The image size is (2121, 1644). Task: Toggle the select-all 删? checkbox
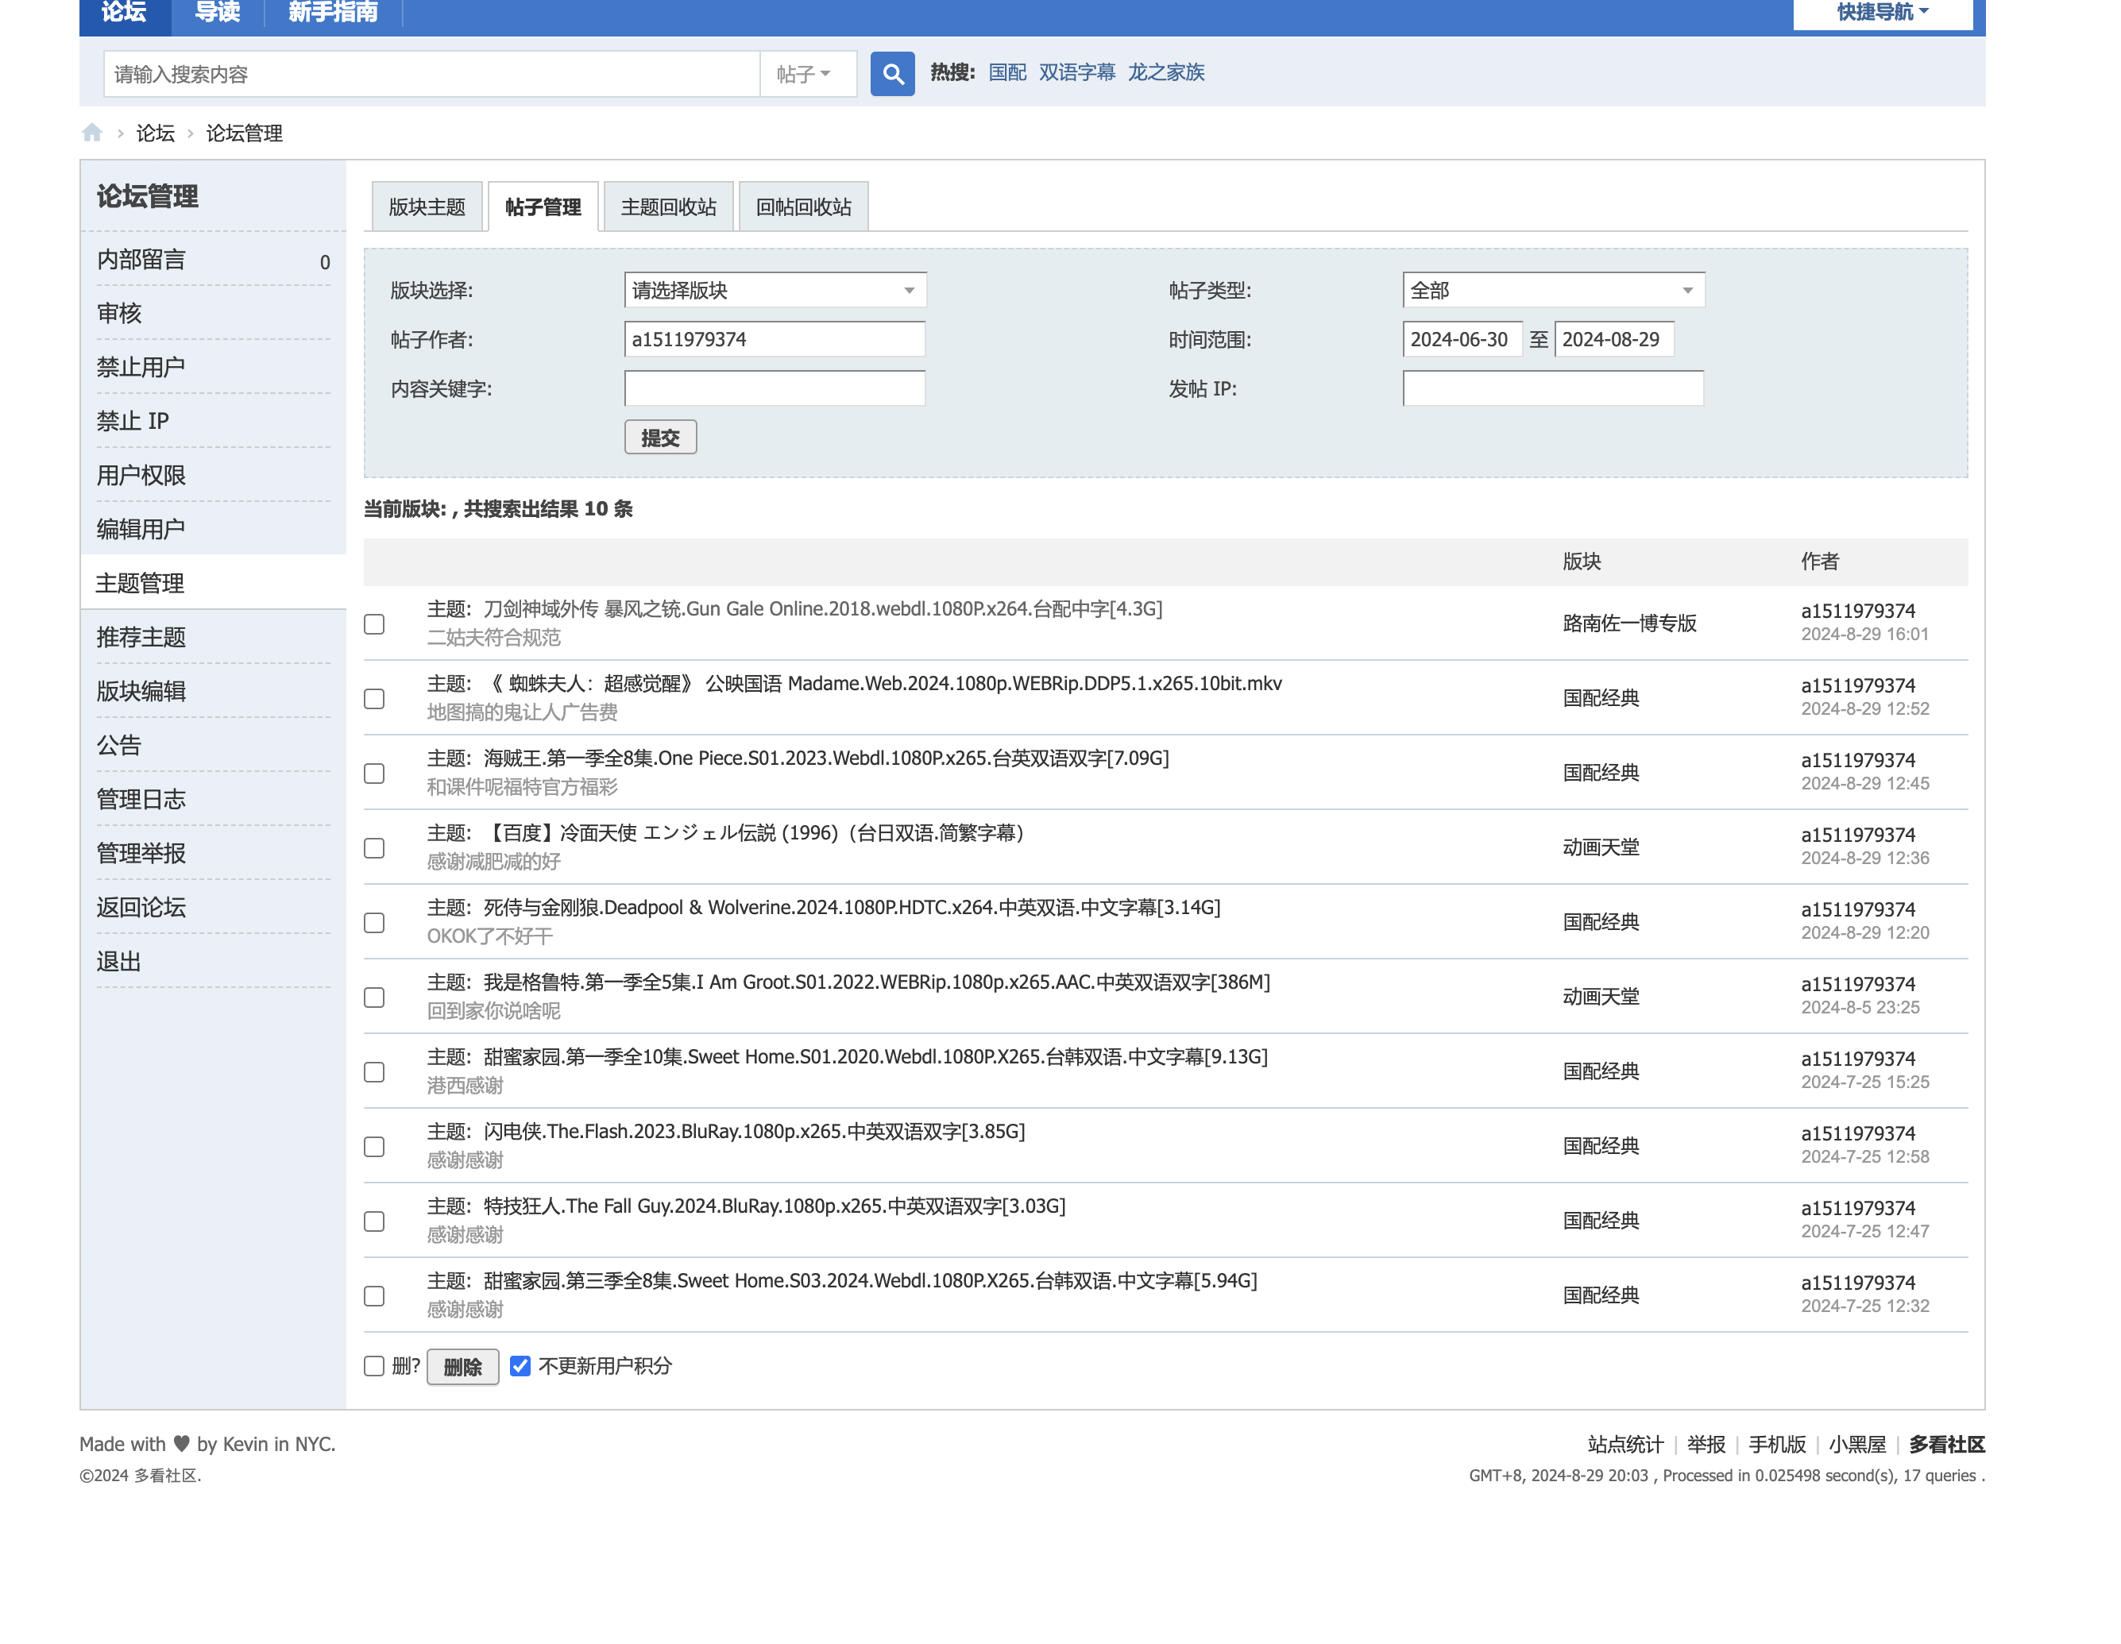tap(374, 1366)
